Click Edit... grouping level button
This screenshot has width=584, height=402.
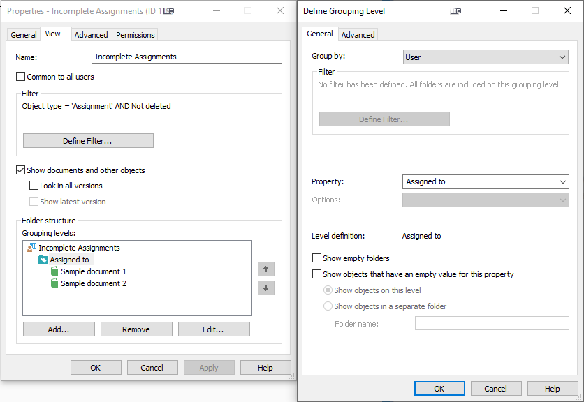click(x=214, y=329)
